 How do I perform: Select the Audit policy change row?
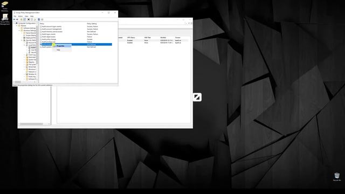click(75, 39)
